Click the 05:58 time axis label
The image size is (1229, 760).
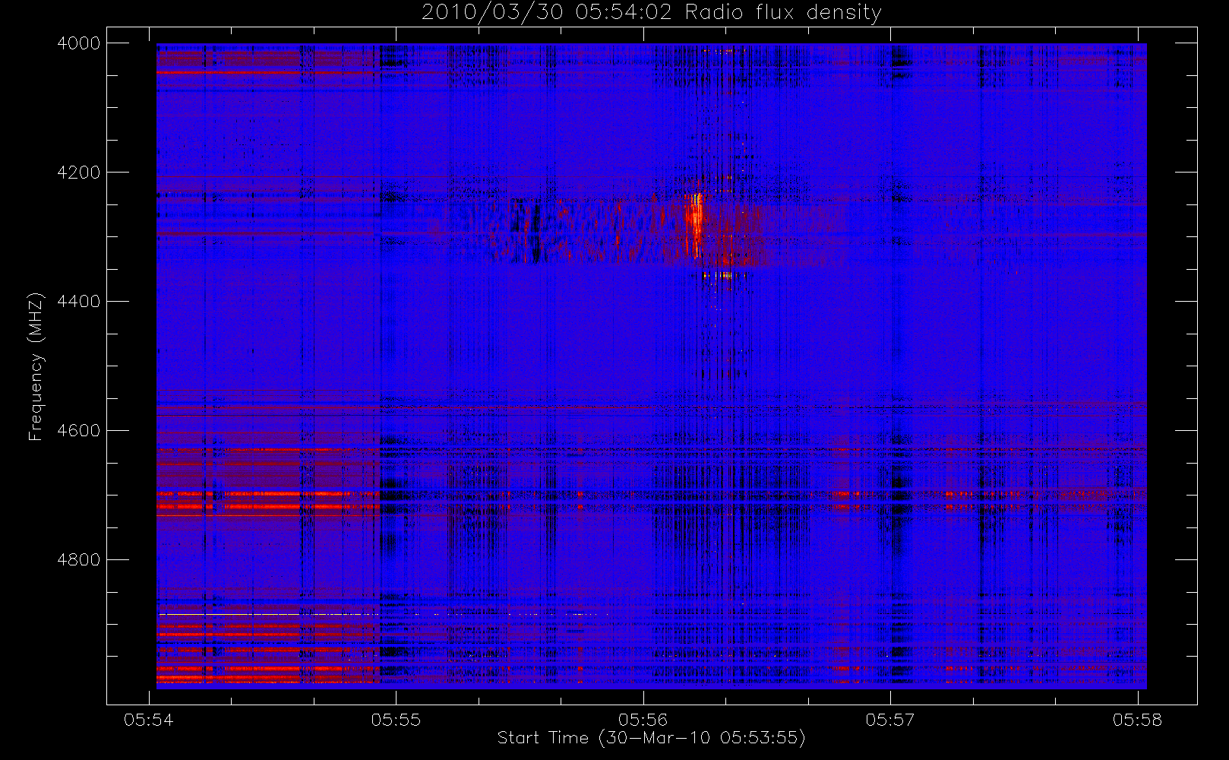point(1138,720)
